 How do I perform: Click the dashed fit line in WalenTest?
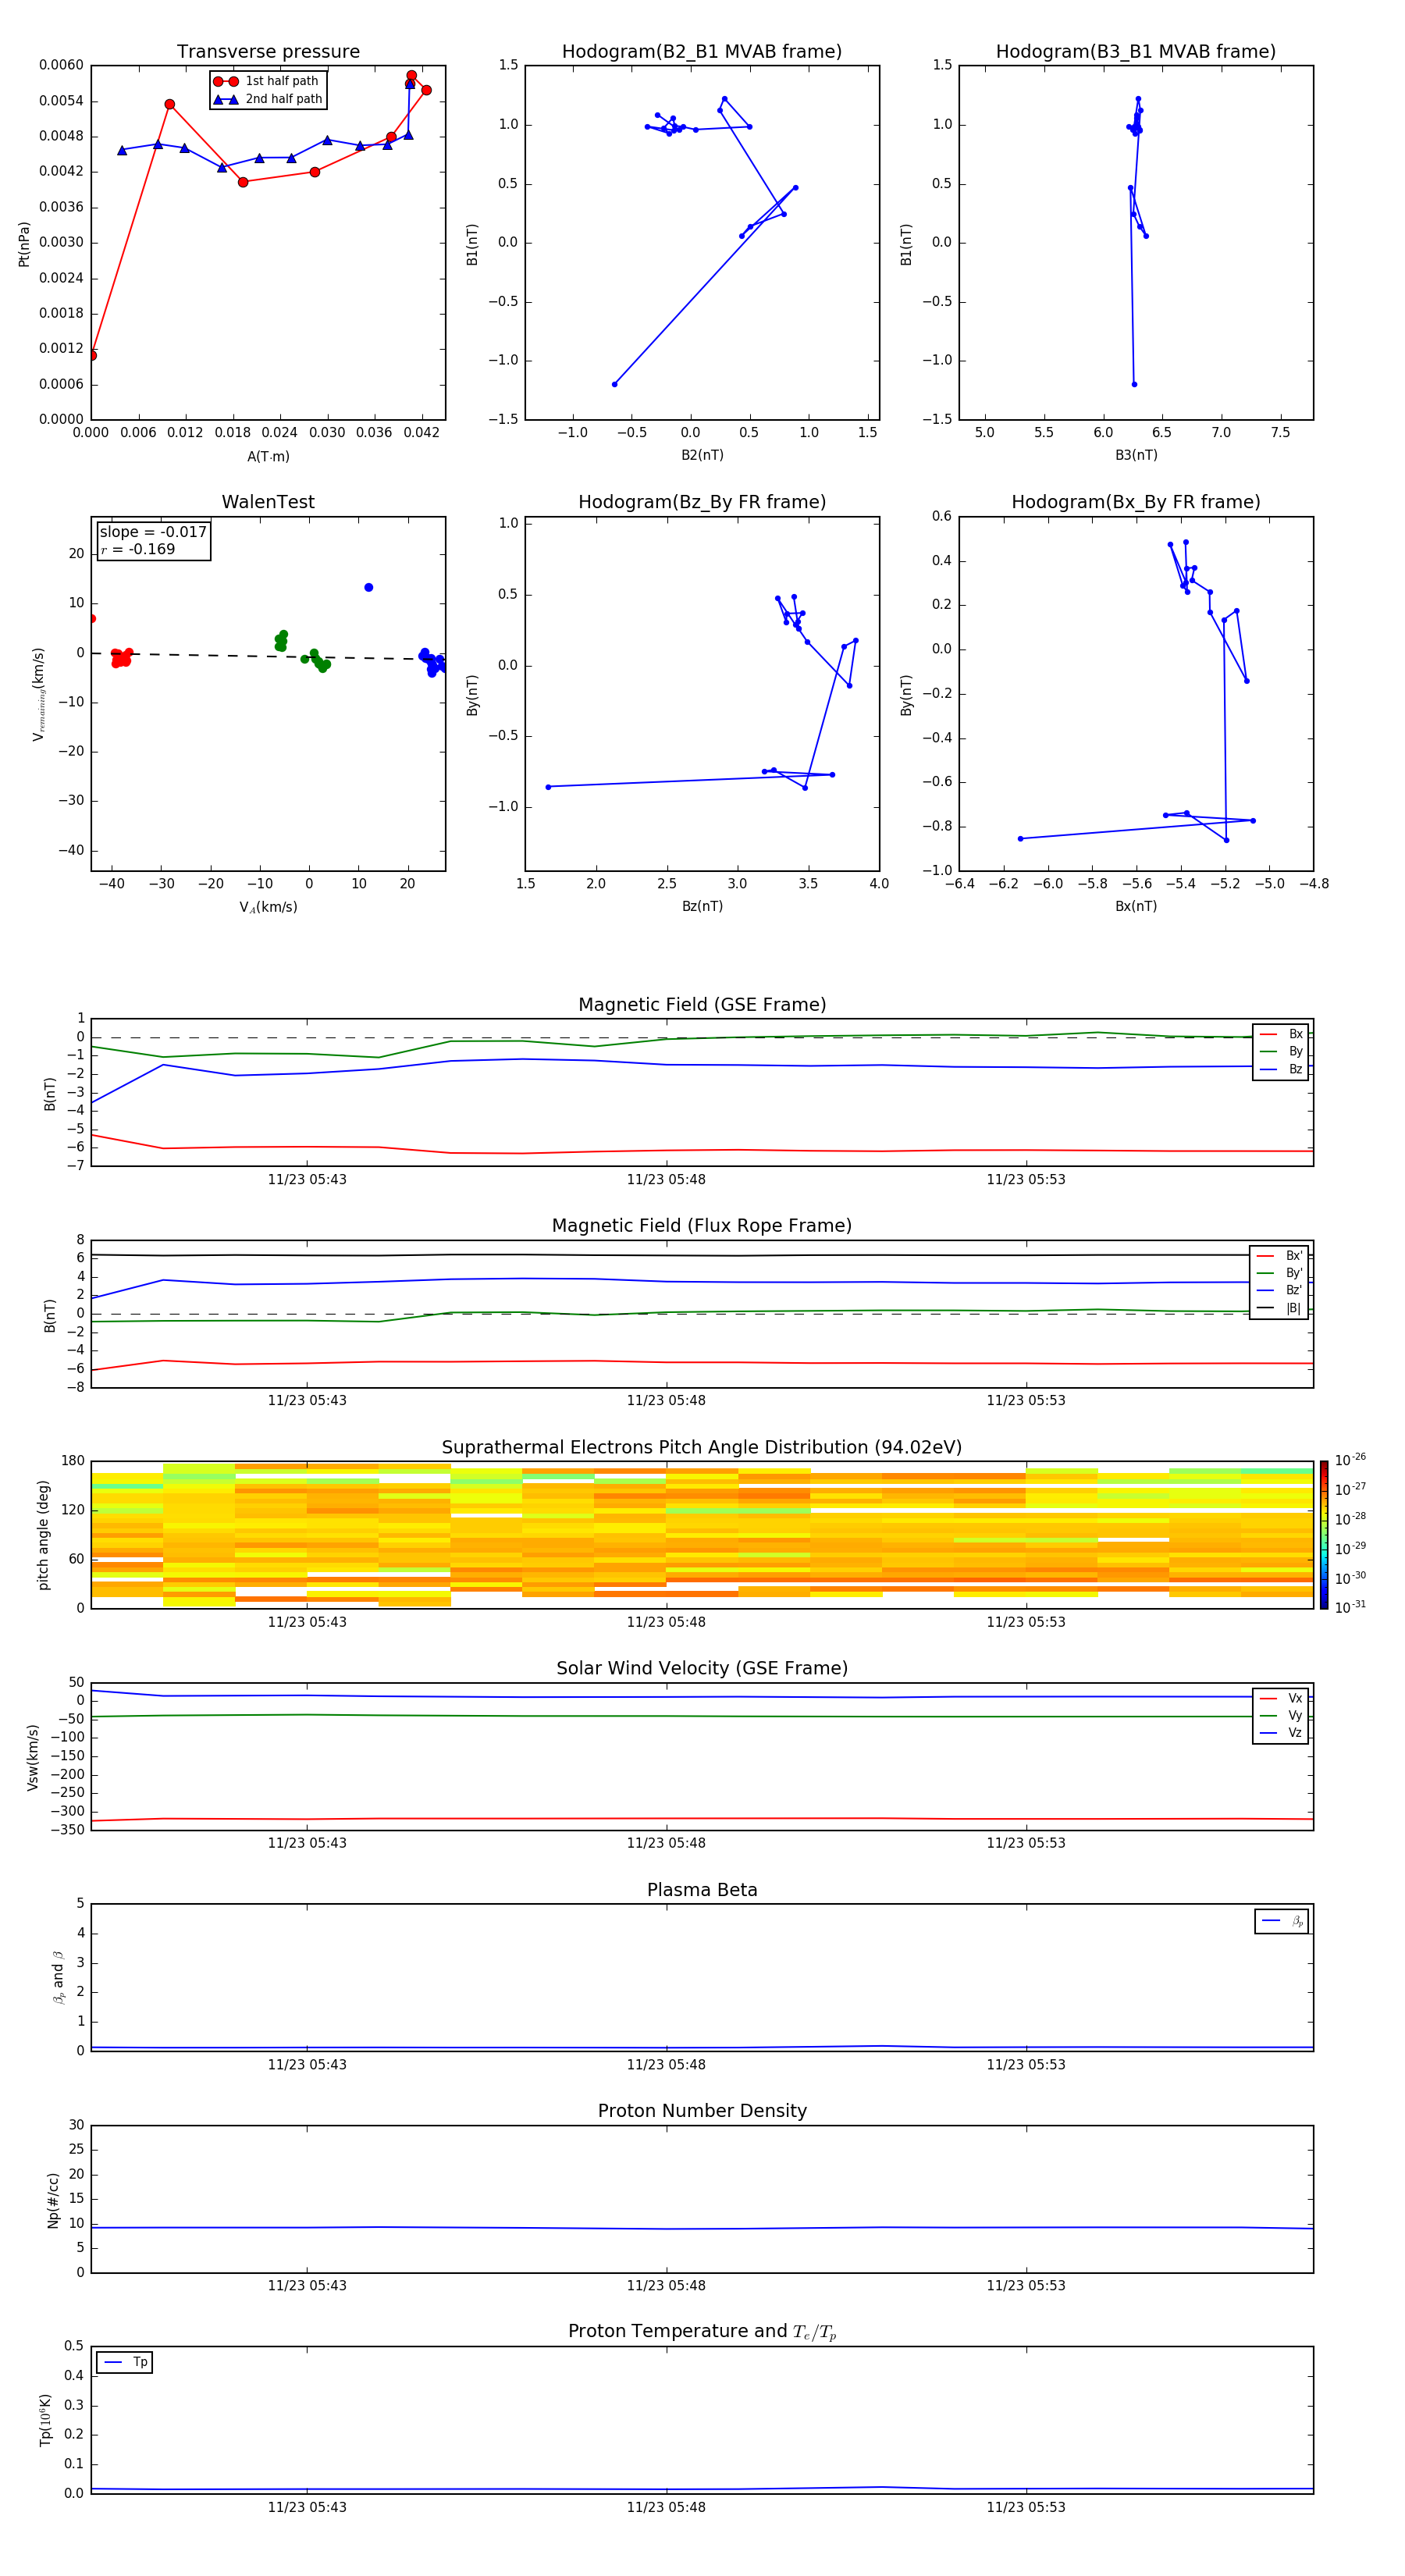(x=268, y=656)
